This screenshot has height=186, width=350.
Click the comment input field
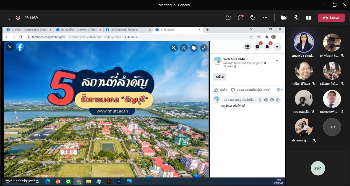click(240, 100)
